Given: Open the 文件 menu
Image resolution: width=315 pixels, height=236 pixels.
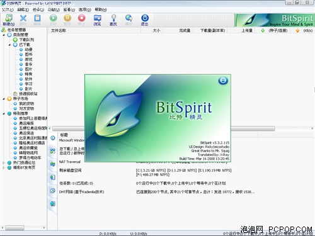Looking at the screenshot, I should 8,9.
